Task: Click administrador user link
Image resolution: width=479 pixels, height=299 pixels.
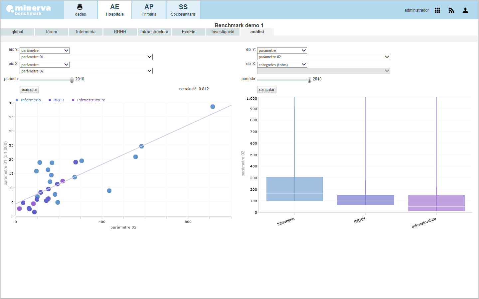Action: pos(416,10)
